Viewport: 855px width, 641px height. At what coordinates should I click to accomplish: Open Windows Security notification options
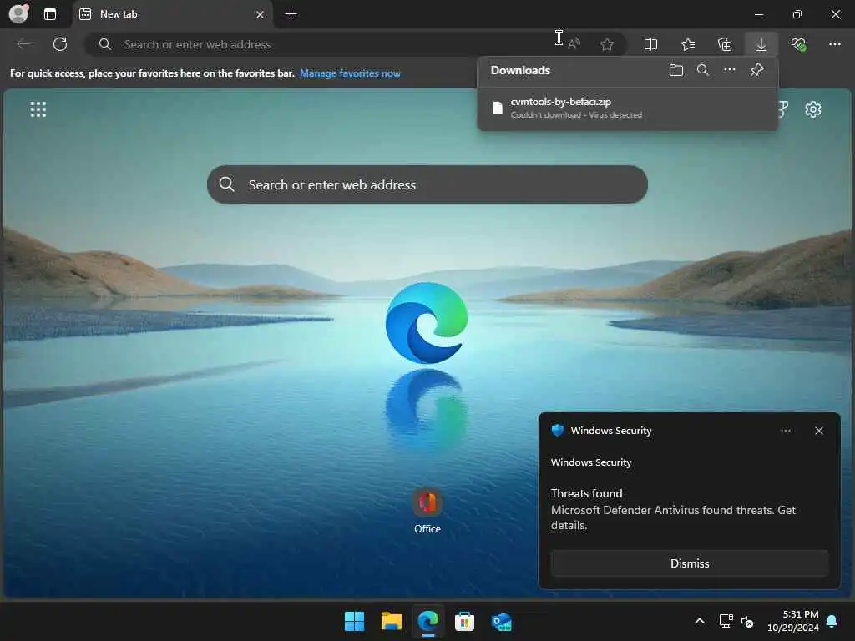pos(785,431)
